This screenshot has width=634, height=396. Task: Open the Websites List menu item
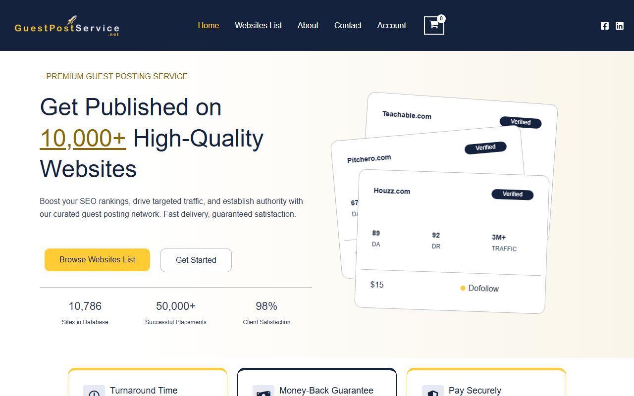258,25
